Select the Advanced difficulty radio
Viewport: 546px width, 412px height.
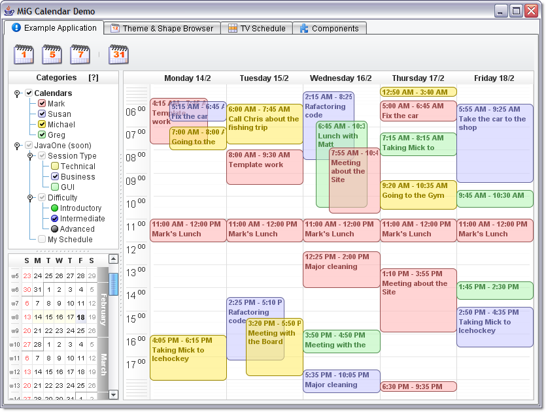point(55,229)
